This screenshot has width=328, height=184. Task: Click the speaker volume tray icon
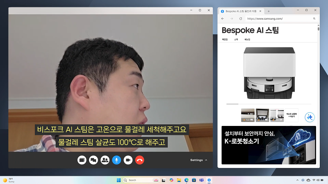pos(318,180)
